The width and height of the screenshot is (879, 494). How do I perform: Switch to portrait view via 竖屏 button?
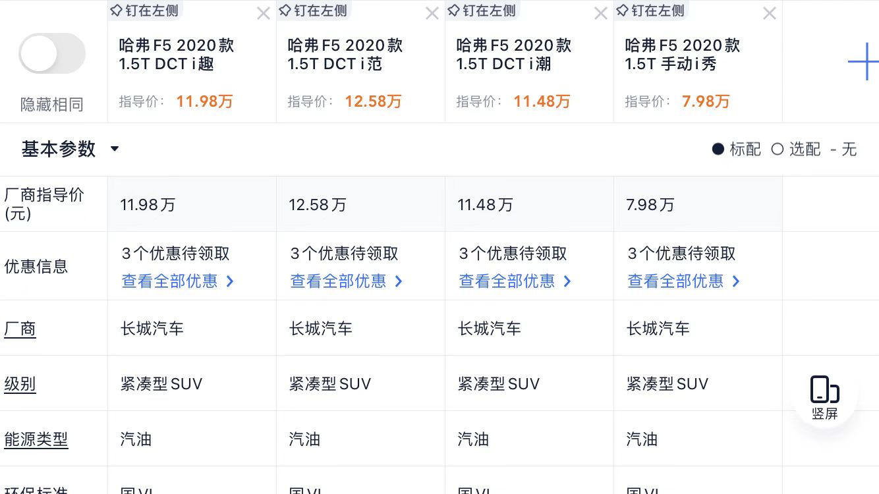(824, 397)
